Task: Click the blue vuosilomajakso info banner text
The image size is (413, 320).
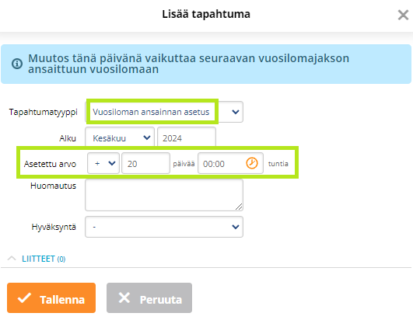Action: coord(188,64)
